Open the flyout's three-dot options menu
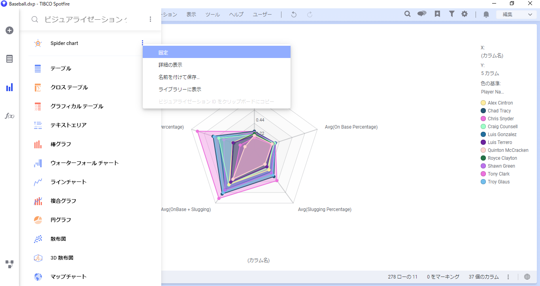The image size is (540, 286). (150, 19)
